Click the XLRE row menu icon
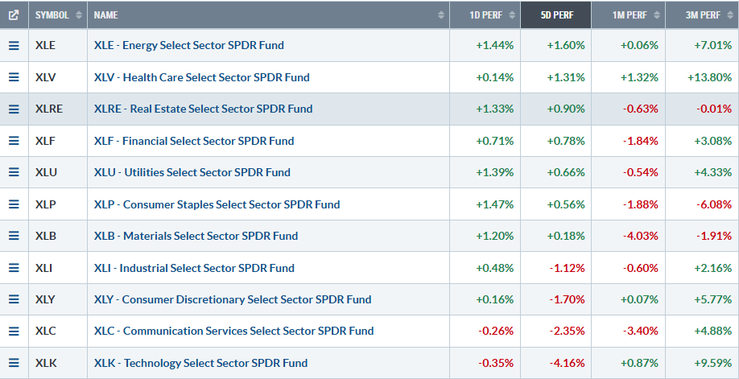Image resolution: width=739 pixels, height=379 pixels. [14, 109]
